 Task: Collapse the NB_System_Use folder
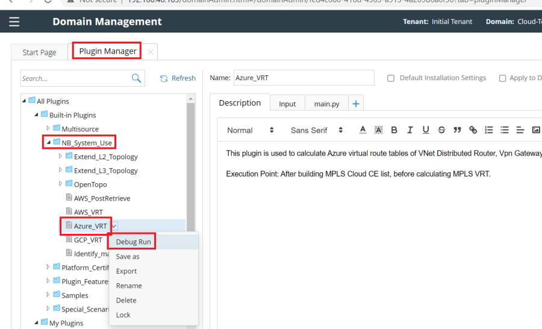[48, 143]
